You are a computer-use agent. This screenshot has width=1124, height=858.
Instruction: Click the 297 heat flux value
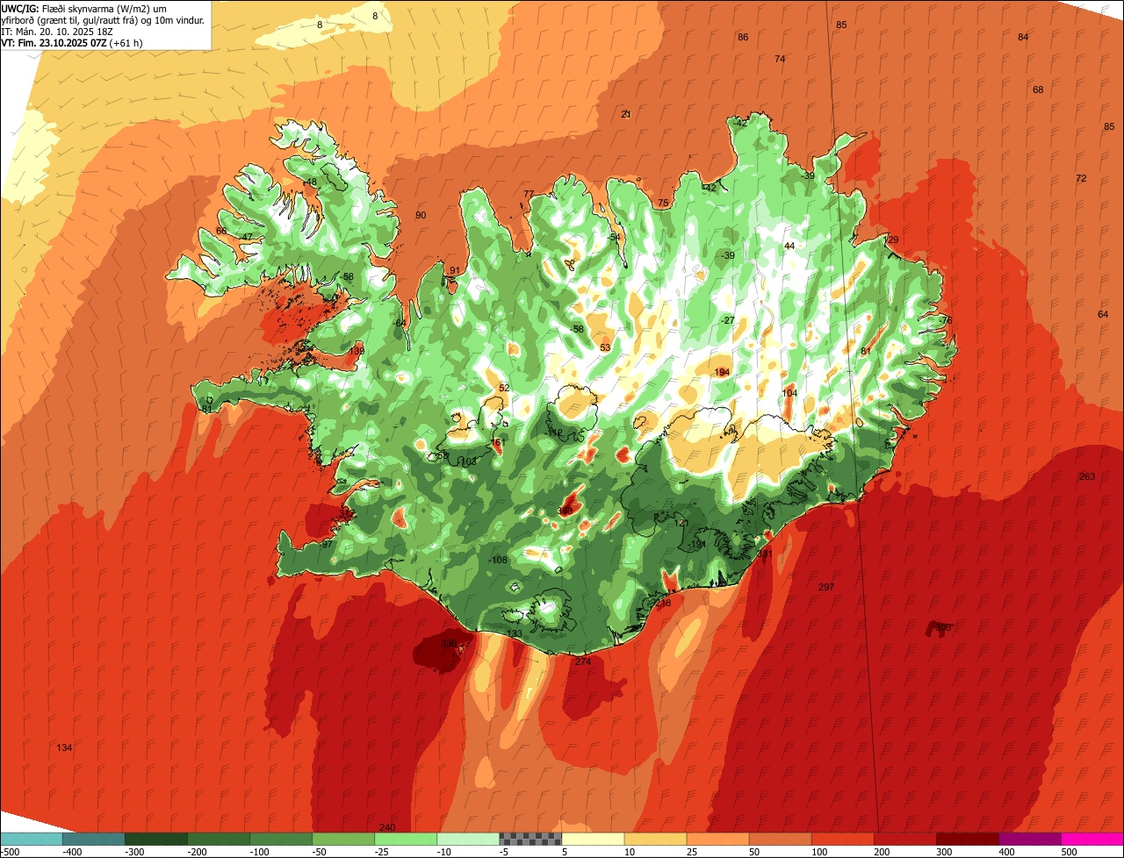(825, 587)
